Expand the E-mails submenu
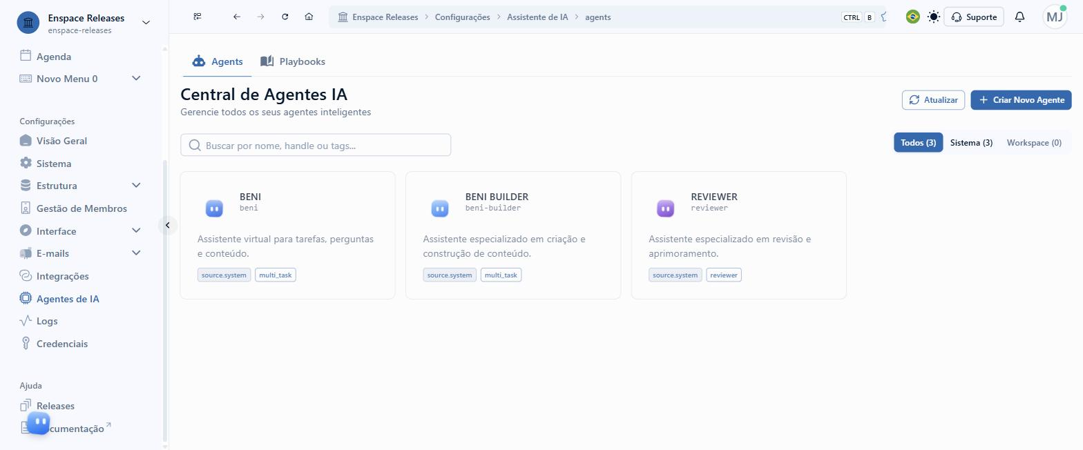1083x450 pixels. click(x=136, y=253)
